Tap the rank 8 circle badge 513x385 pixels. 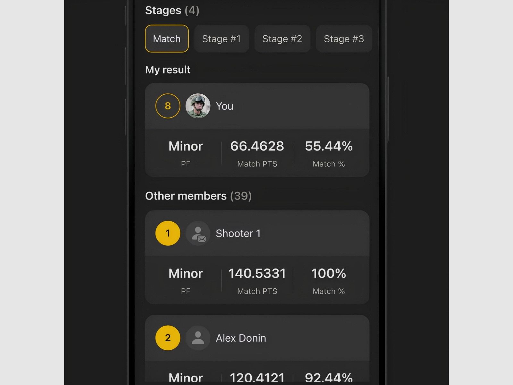point(168,106)
